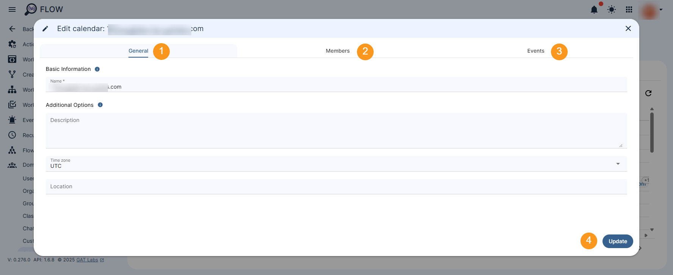Click the pencil edit icon in dialog header
Viewport: 673px width, 275px height.
pos(45,29)
